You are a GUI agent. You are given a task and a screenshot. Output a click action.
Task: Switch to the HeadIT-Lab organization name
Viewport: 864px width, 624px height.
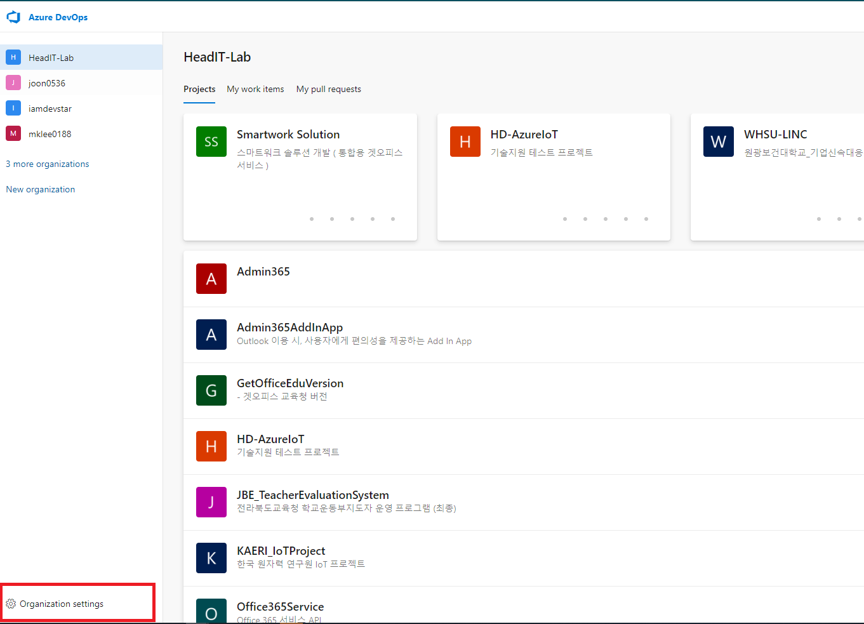coord(51,58)
